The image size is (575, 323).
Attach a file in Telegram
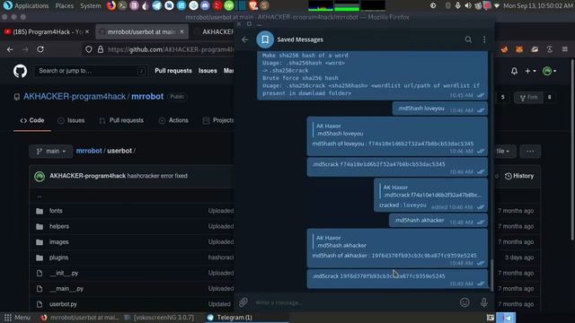tap(243, 302)
